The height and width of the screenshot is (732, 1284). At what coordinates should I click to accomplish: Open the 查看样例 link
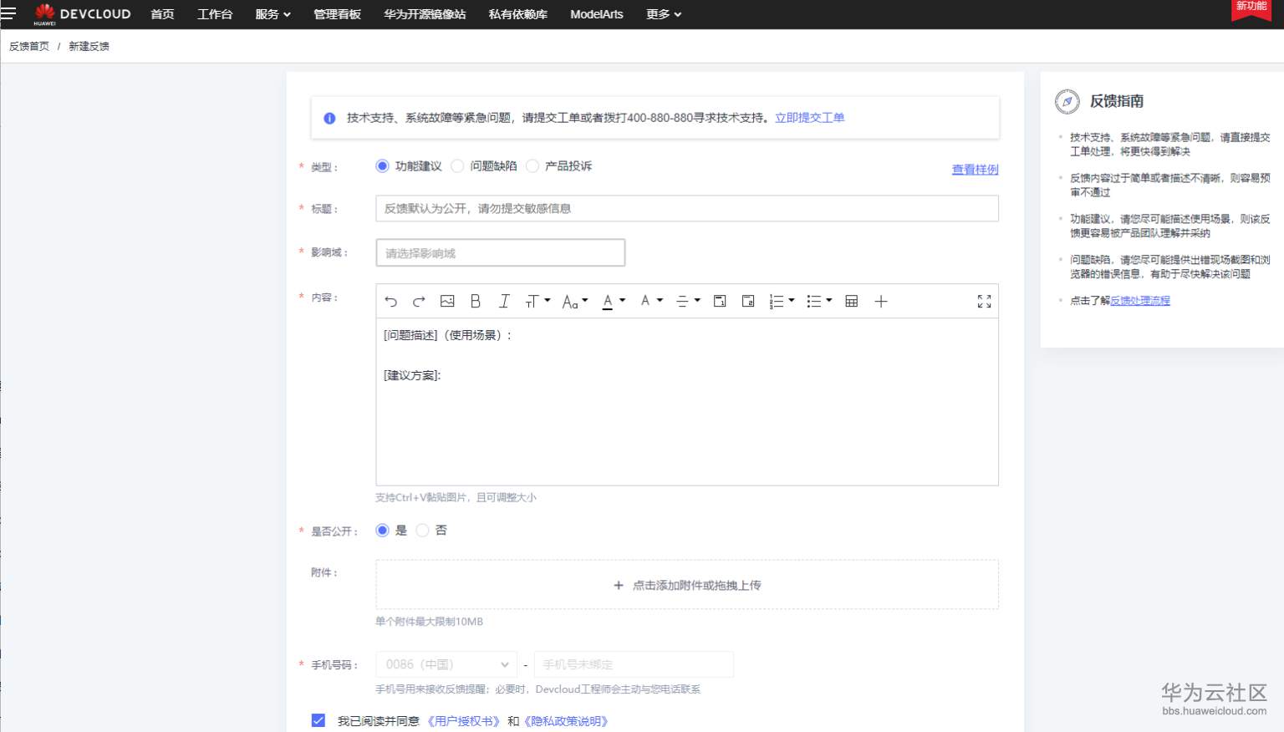point(975,169)
